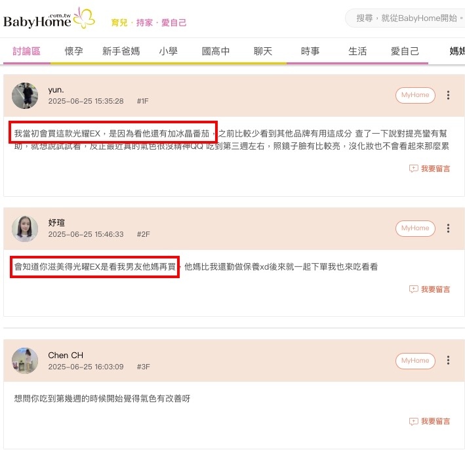Switch to the 新手爸媽 tab
The width and height of the screenshot is (465, 450).
(x=121, y=51)
